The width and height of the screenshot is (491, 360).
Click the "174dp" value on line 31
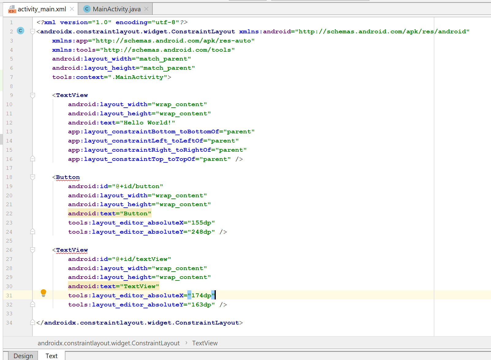coord(201,295)
